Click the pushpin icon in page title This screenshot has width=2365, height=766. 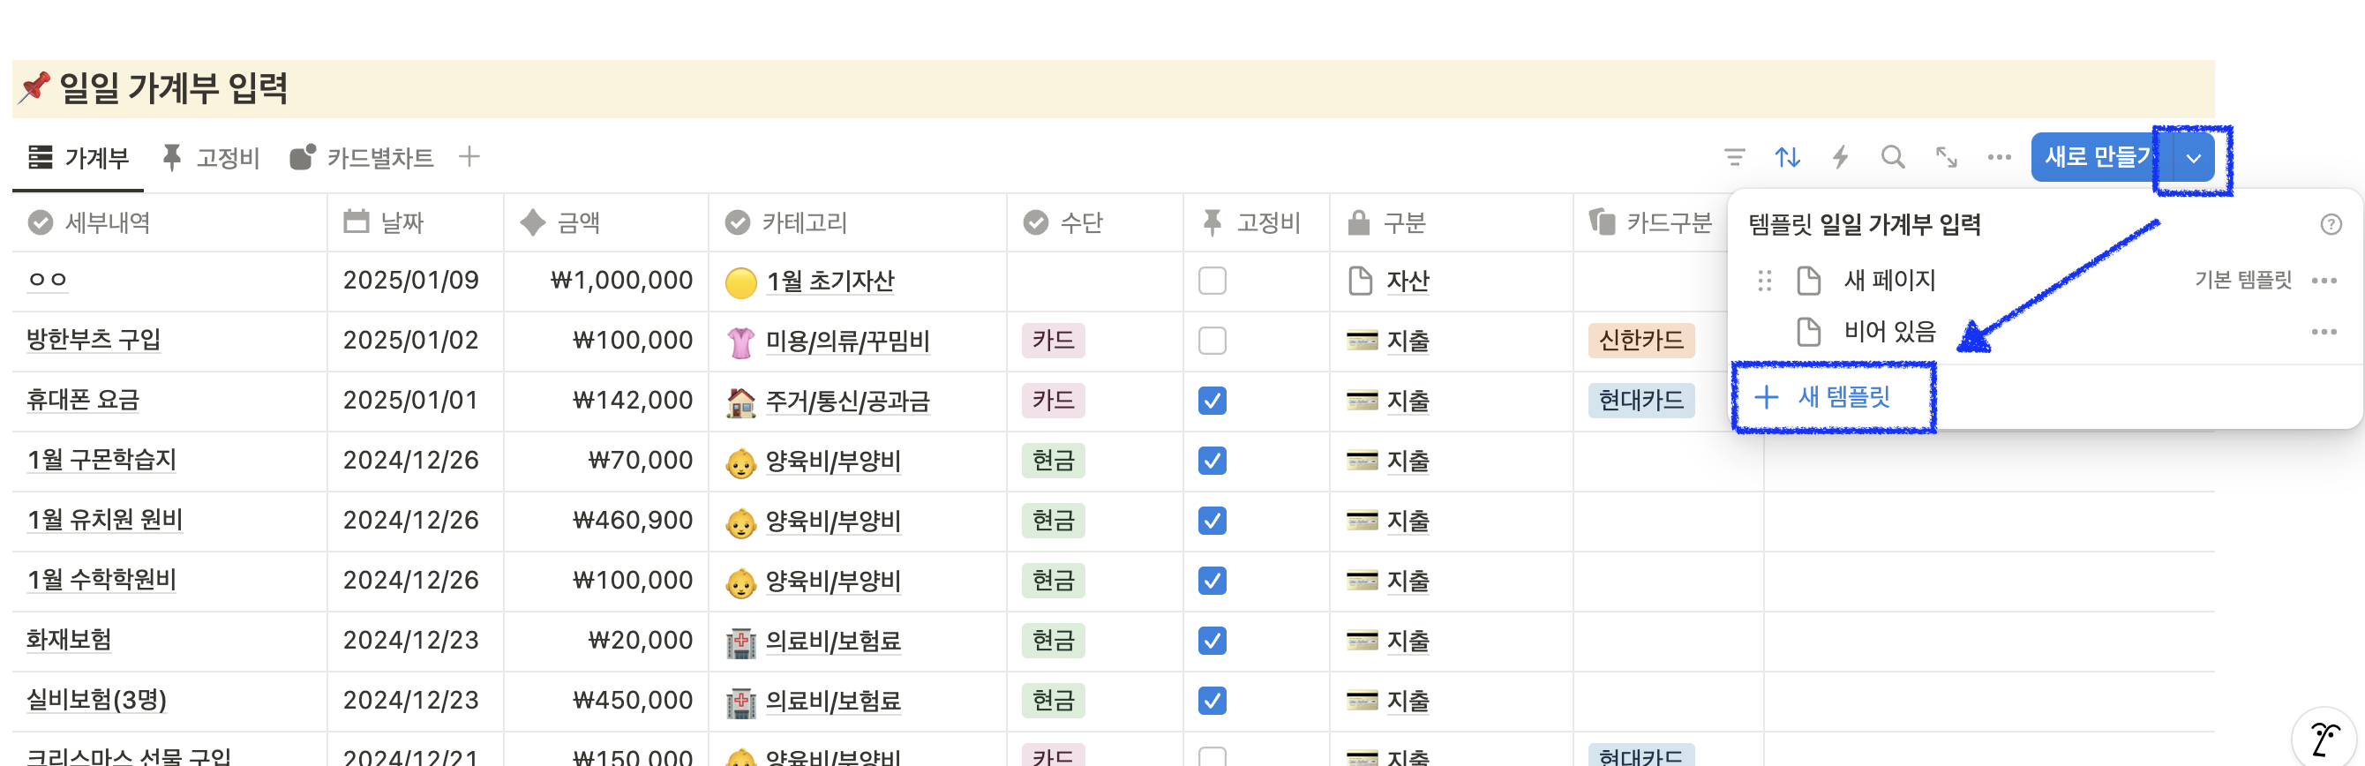34,87
